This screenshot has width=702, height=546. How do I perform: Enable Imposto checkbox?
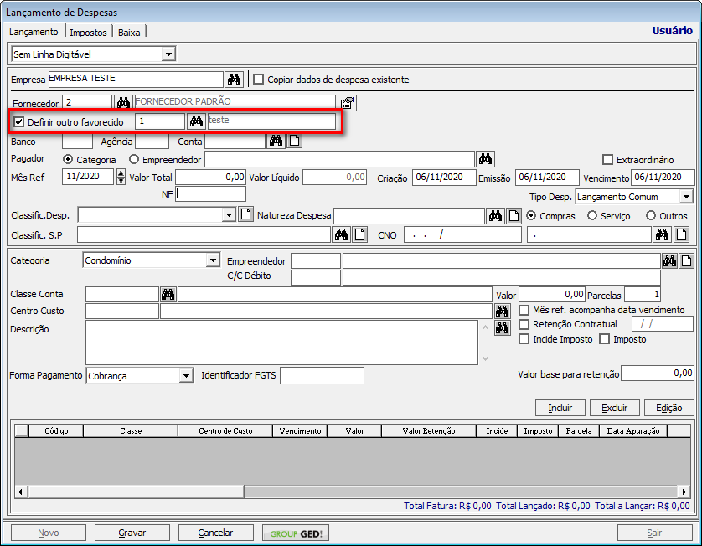604,339
